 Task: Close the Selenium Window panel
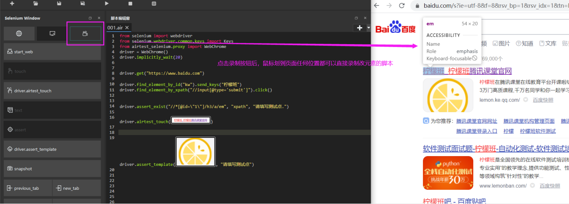click(99, 18)
